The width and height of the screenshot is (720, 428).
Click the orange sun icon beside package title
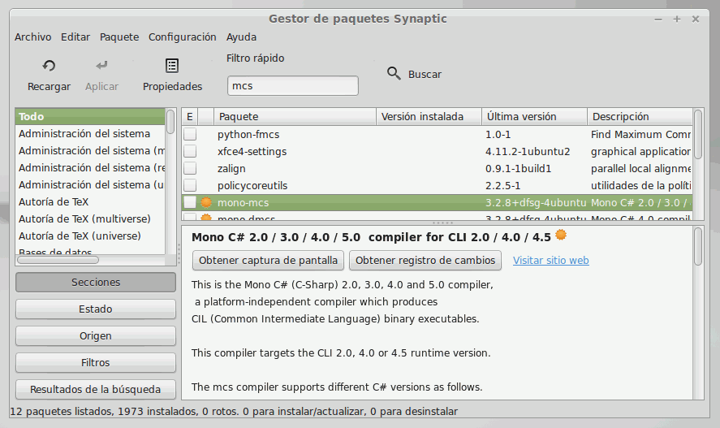click(x=561, y=236)
